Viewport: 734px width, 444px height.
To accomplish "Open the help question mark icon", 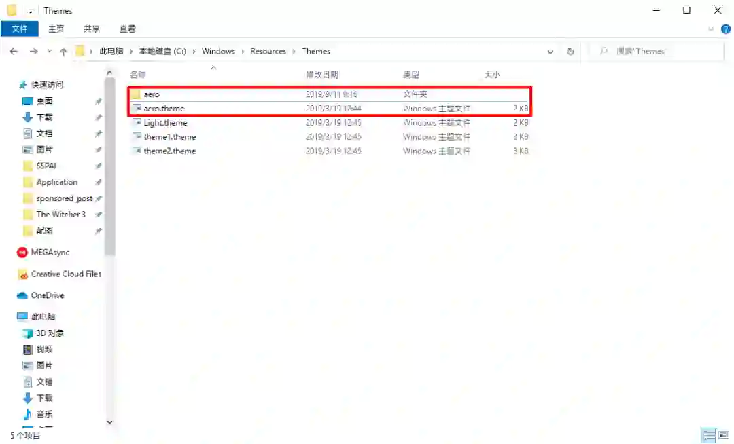I will click(726, 29).
